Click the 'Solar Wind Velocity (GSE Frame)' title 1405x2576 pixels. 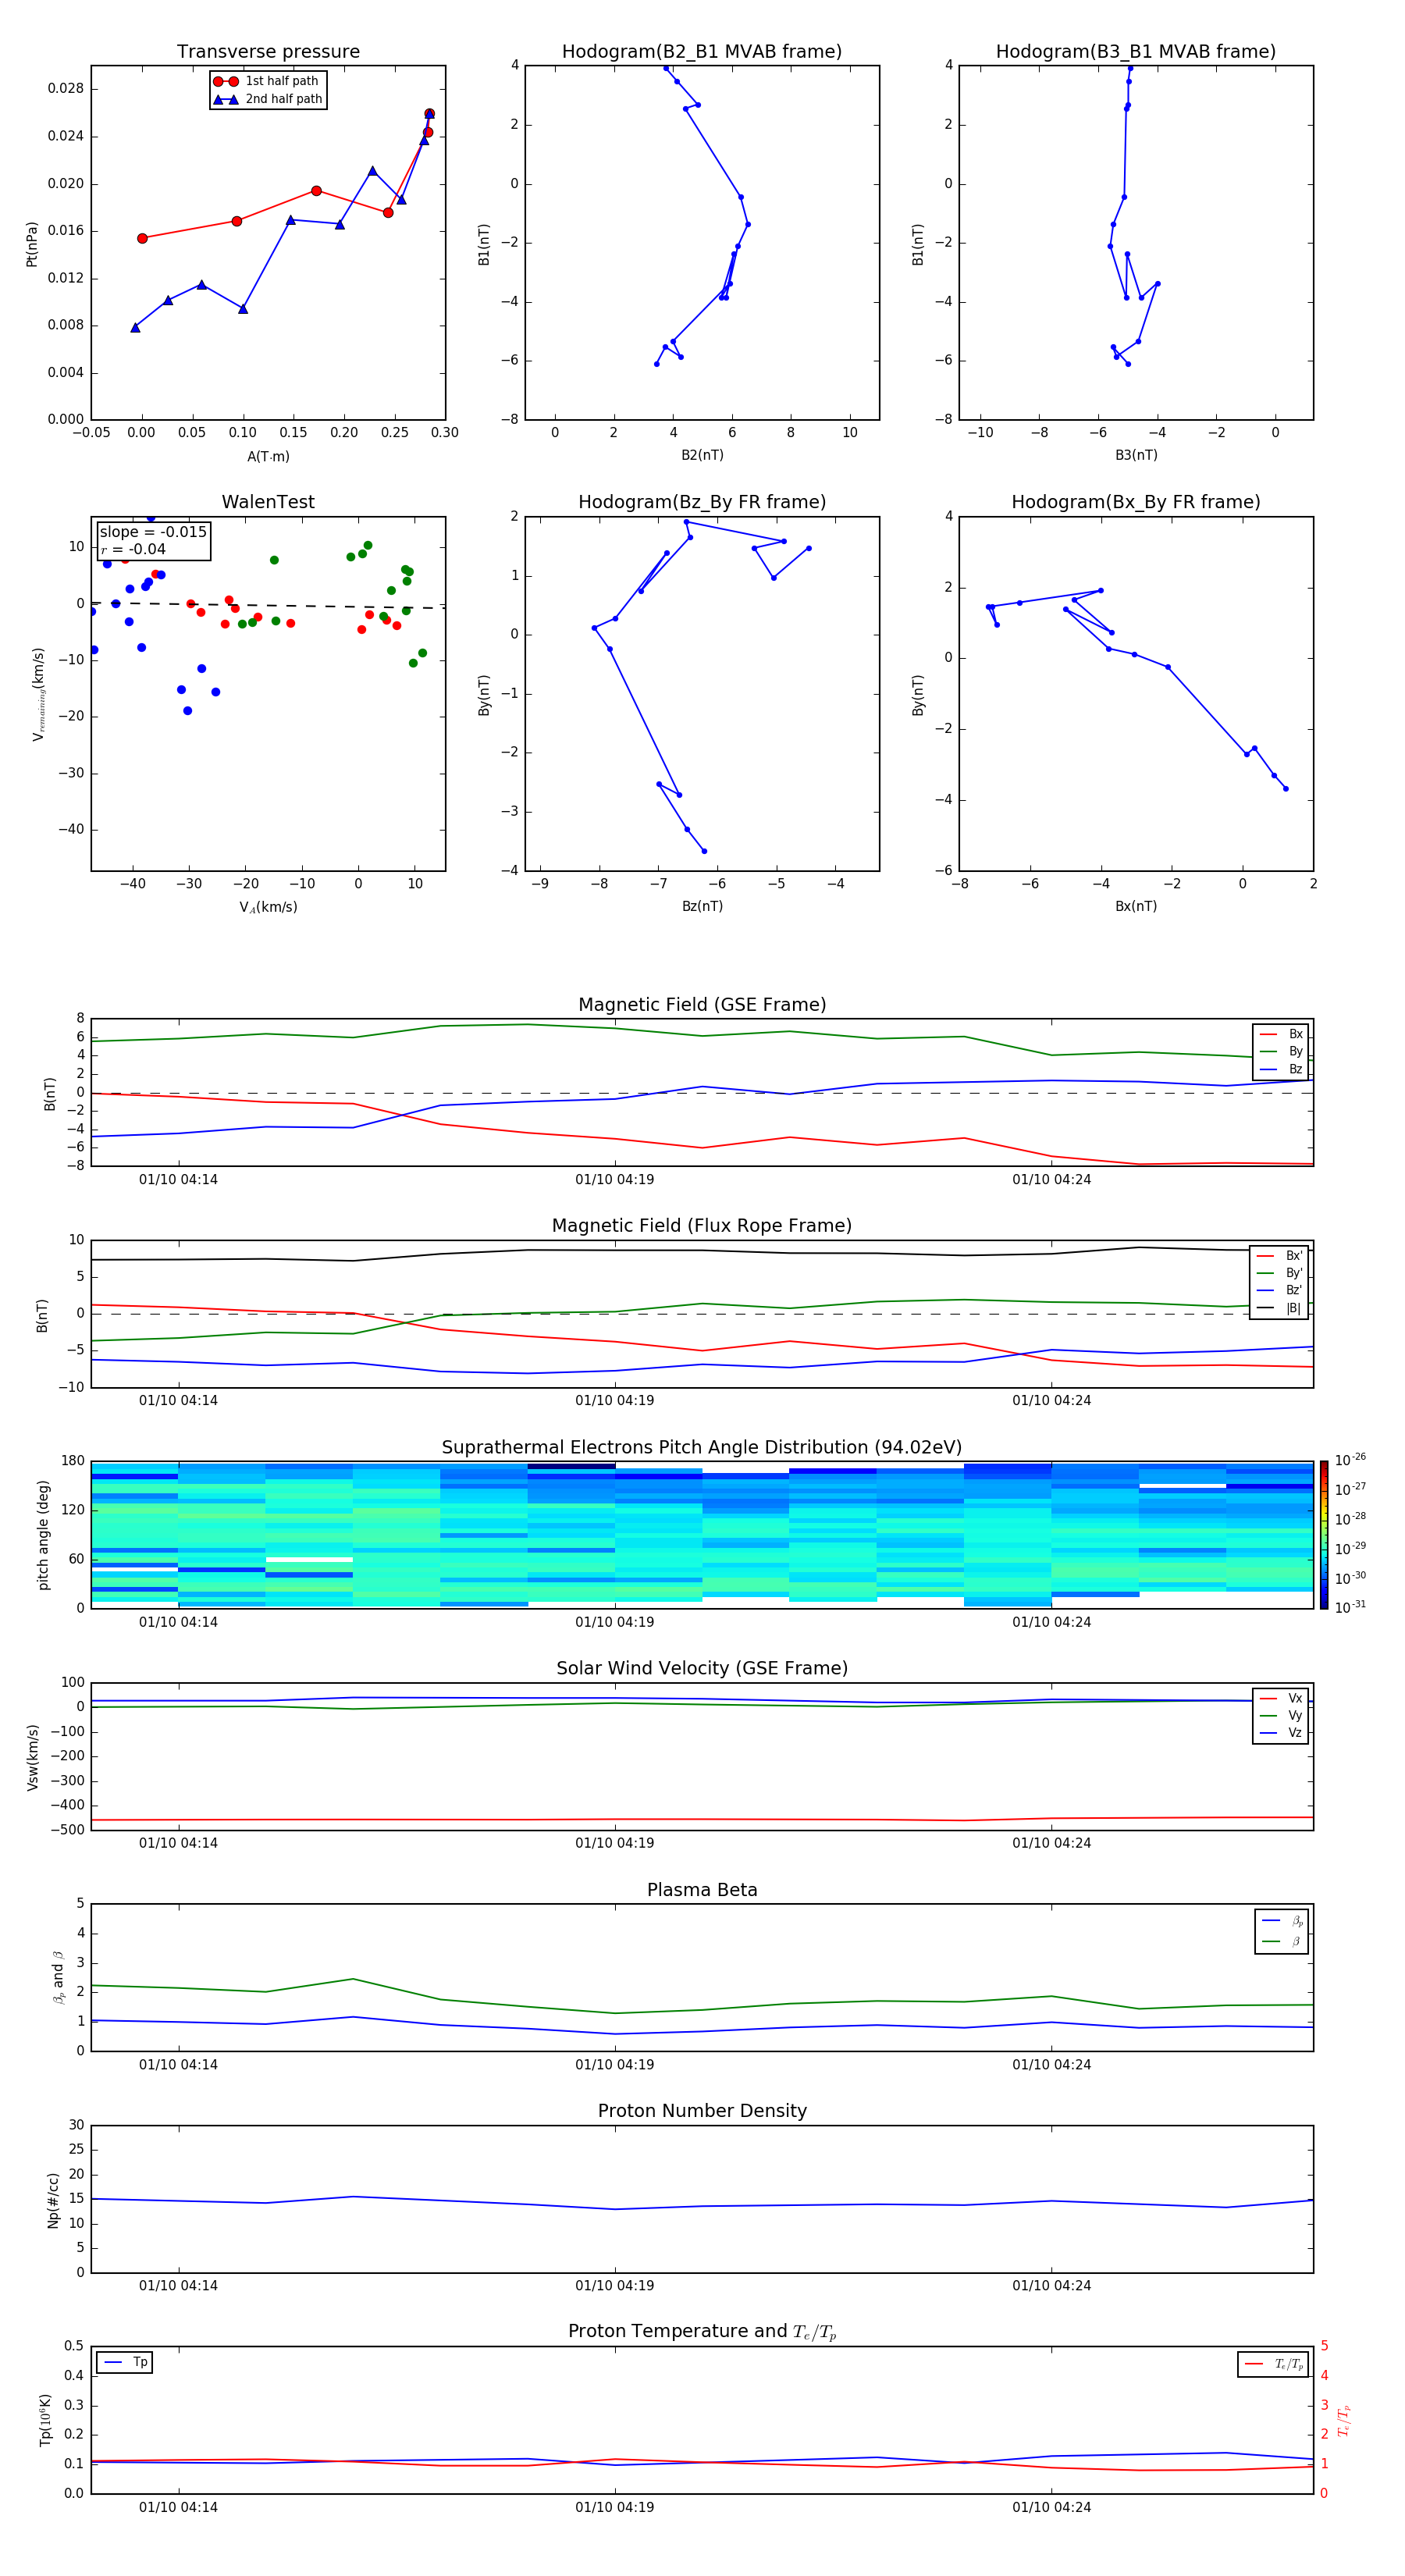click(x=702, y=1668)
